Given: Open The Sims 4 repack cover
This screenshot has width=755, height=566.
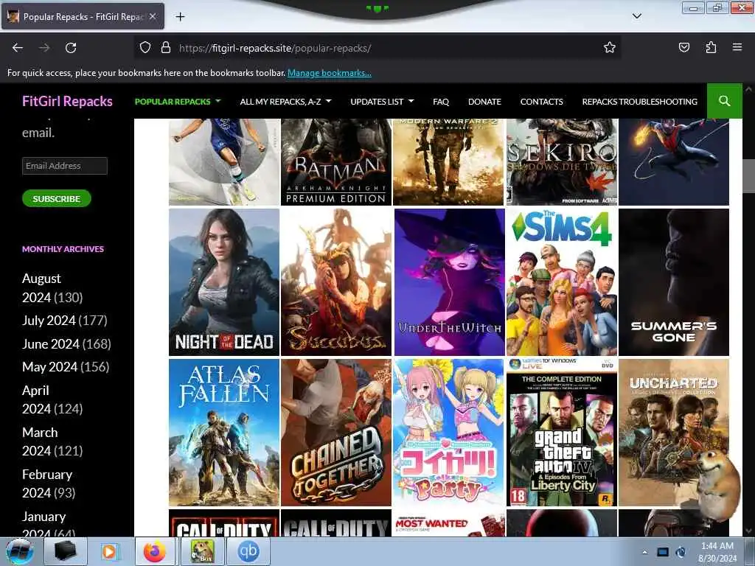Looking at the screenshot, I should coord(561,282).
